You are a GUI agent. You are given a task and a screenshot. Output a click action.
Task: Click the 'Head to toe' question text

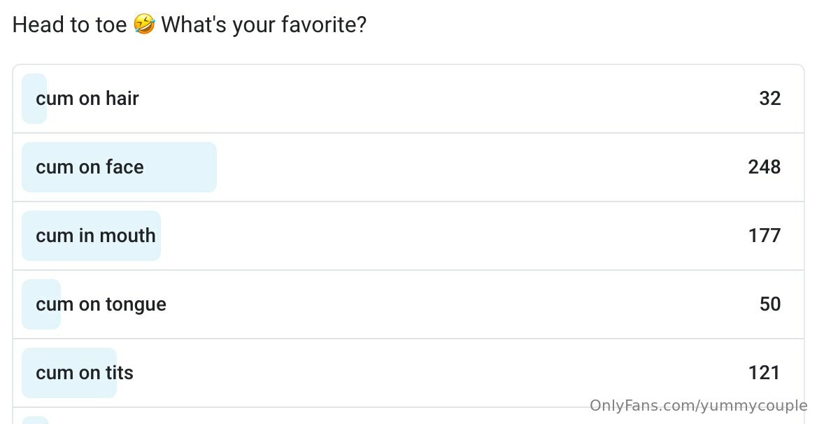69,24
